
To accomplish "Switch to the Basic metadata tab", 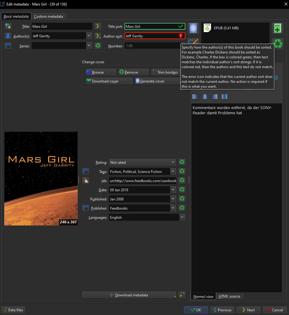I will click(x=16, y=16).
